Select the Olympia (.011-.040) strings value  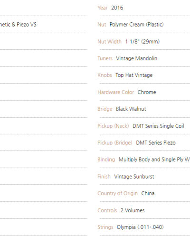[140, 227]
